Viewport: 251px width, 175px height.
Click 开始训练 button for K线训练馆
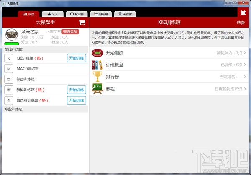(77, 58)
